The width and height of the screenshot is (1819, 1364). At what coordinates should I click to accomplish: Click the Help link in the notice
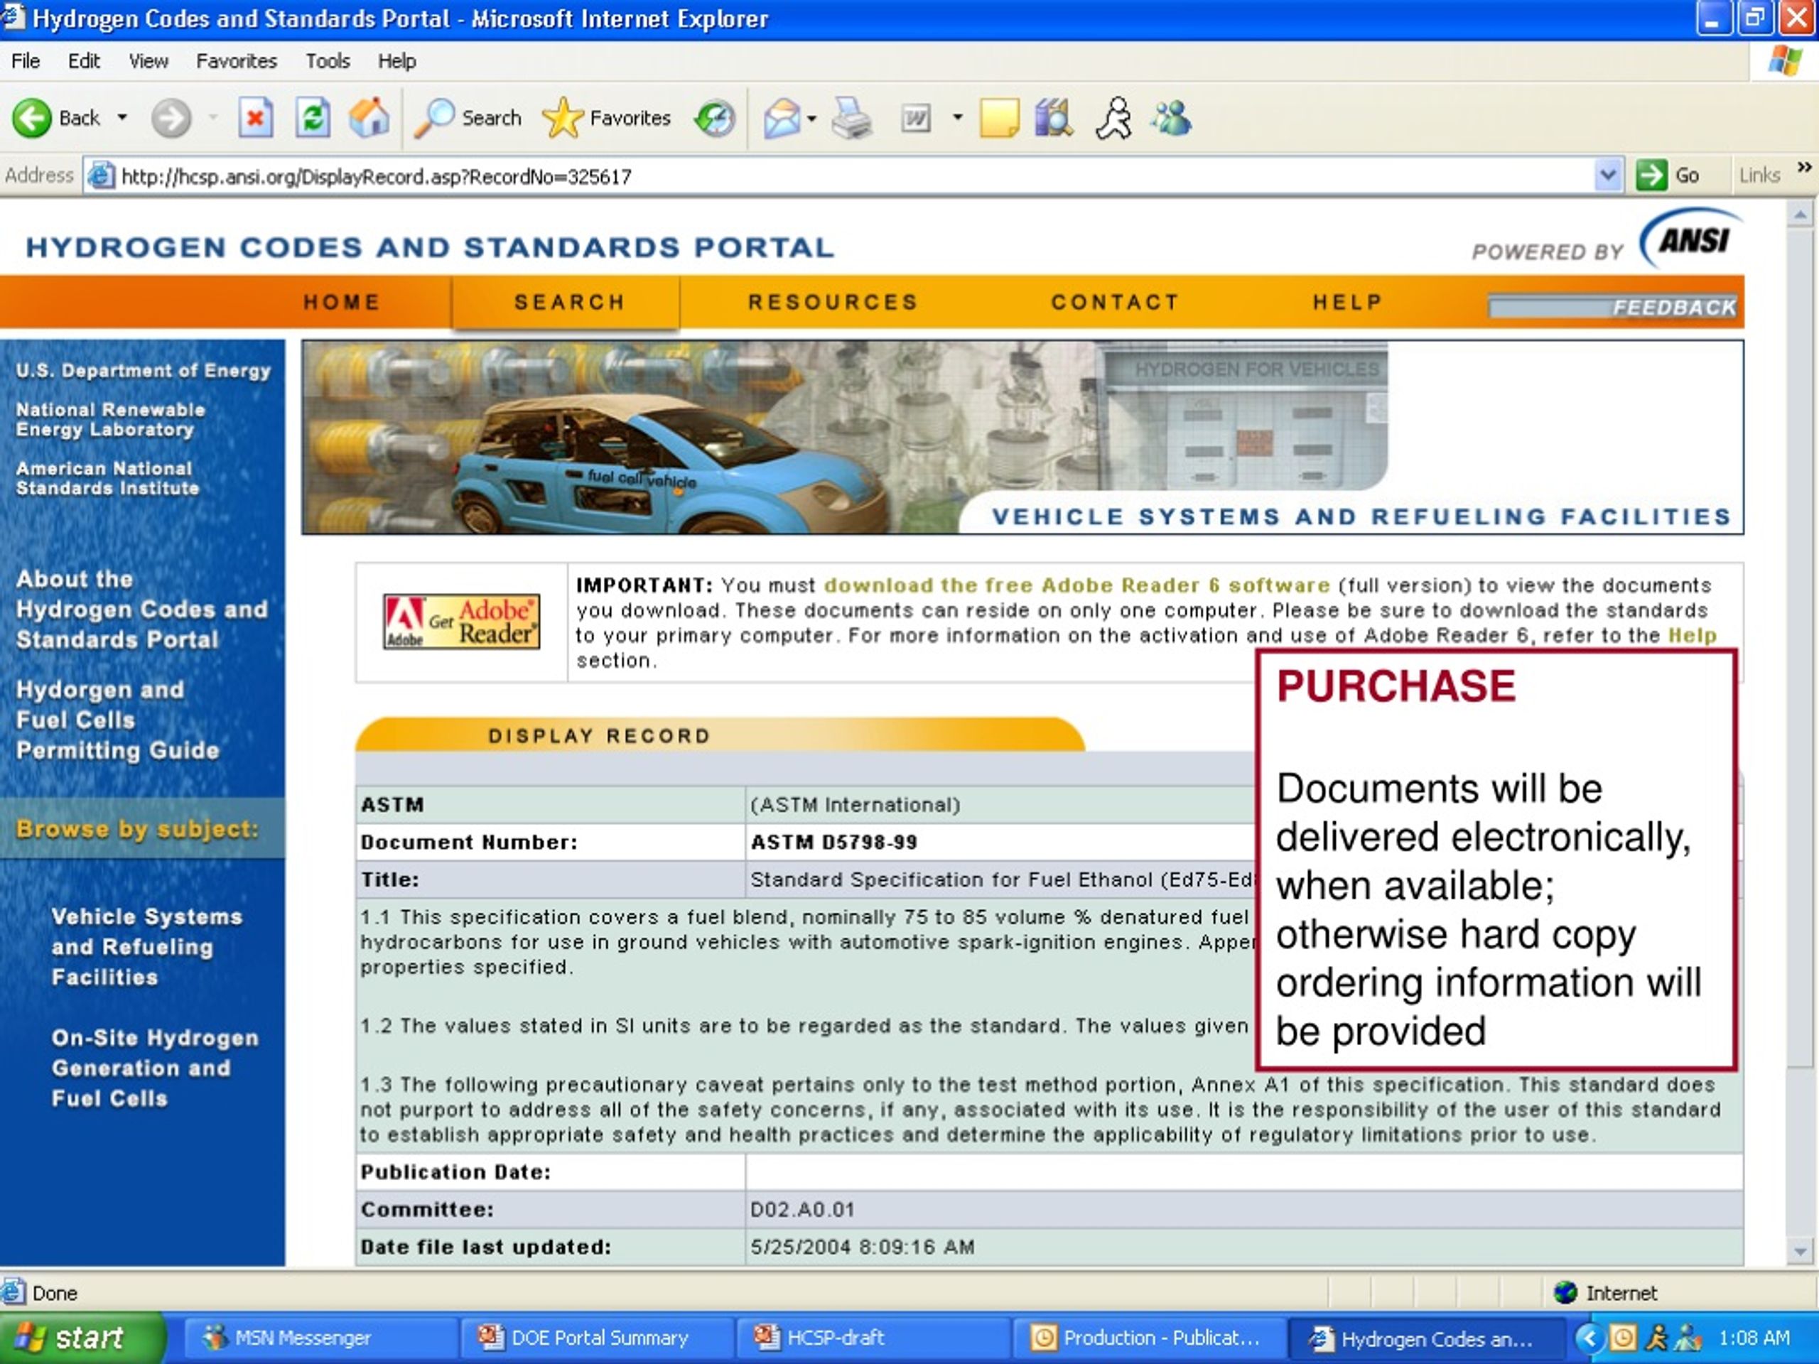point(1693,636)
